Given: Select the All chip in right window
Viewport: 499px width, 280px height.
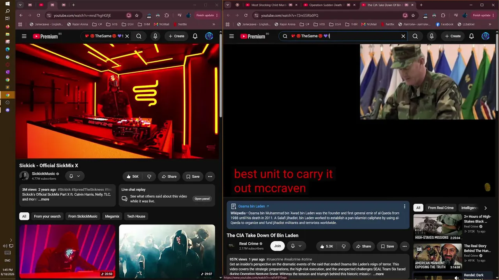Looking at the screenshot, I should pos(418,208).
